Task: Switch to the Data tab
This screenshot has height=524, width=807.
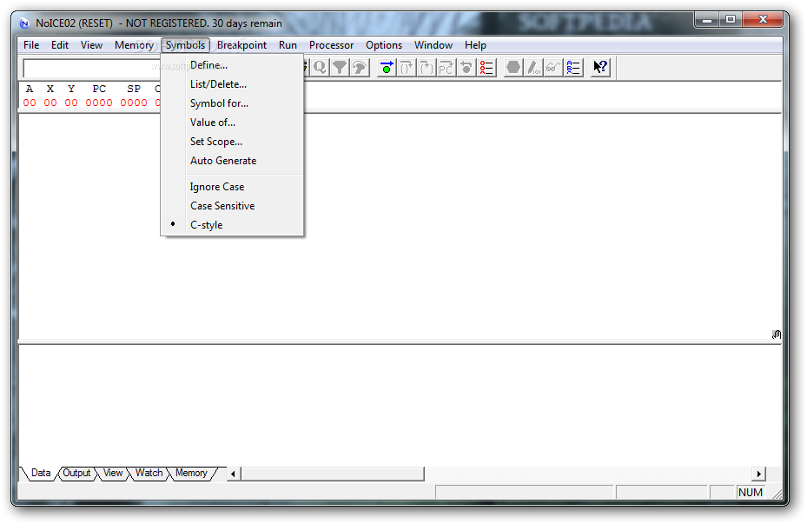Action: 41,473
